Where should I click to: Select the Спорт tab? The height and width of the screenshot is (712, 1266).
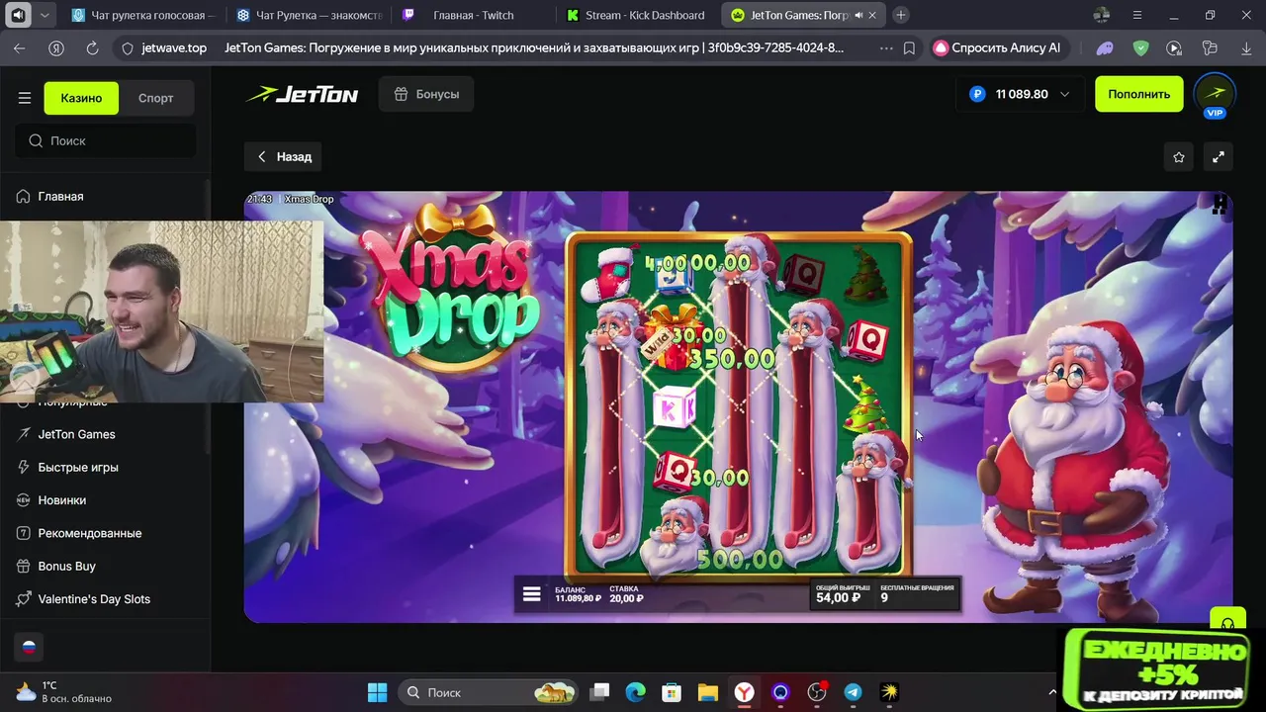155,98
